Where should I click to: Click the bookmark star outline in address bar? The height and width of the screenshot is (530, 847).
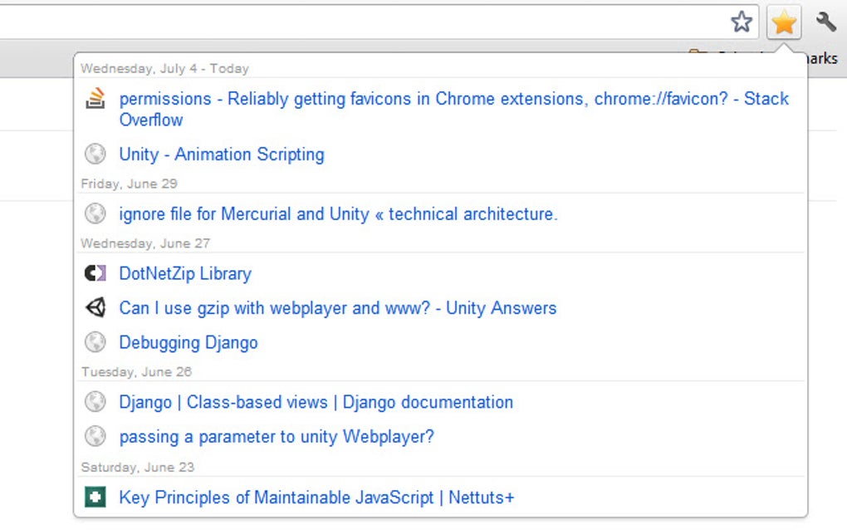742,22
